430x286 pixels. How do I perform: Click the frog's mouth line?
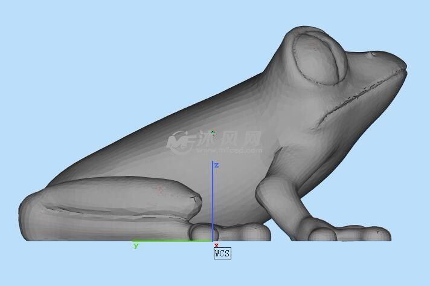click(x=362, y=94)
